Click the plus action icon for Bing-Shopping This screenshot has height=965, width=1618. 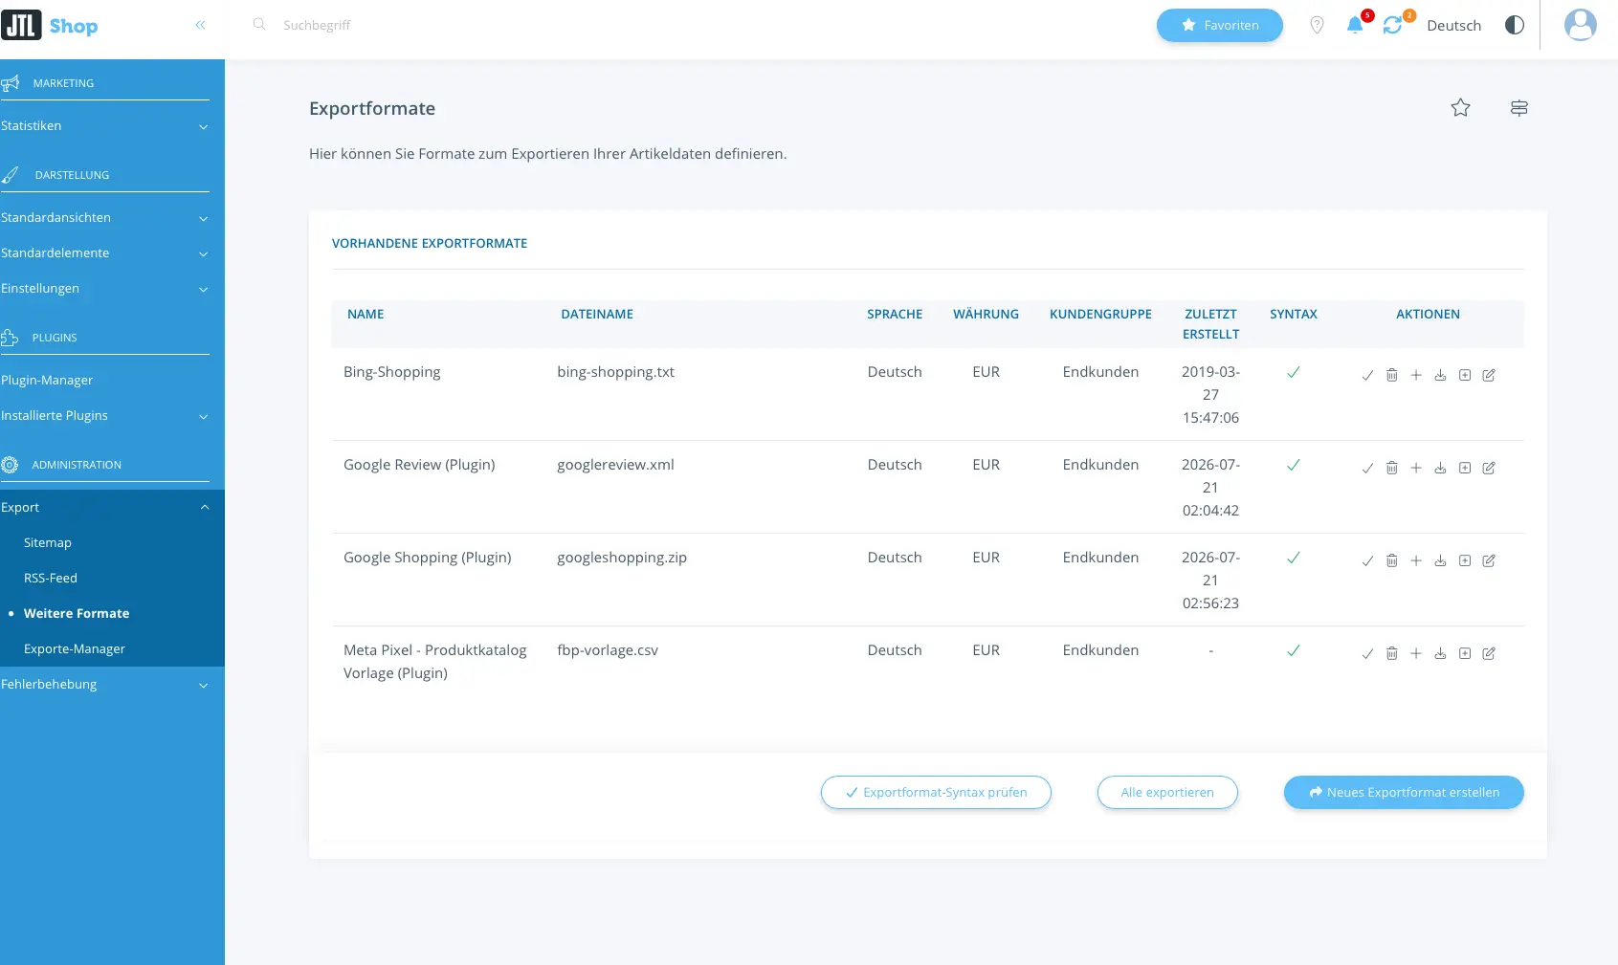[1416, 375]
